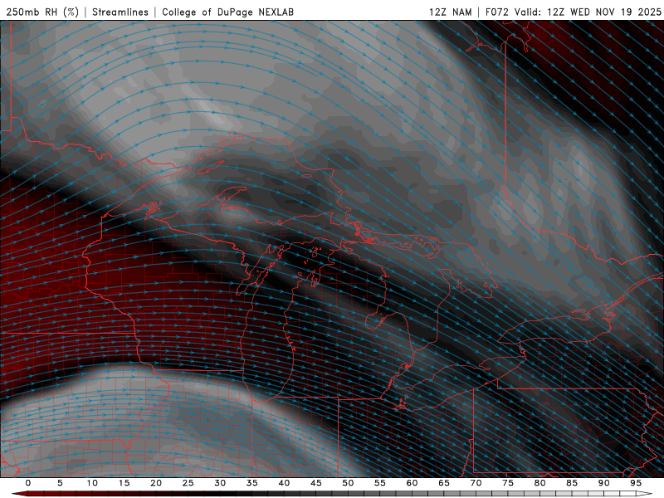Click 'College of DuPage NEXLAB' text
The image size is (664, 498).
click(227, 12)
